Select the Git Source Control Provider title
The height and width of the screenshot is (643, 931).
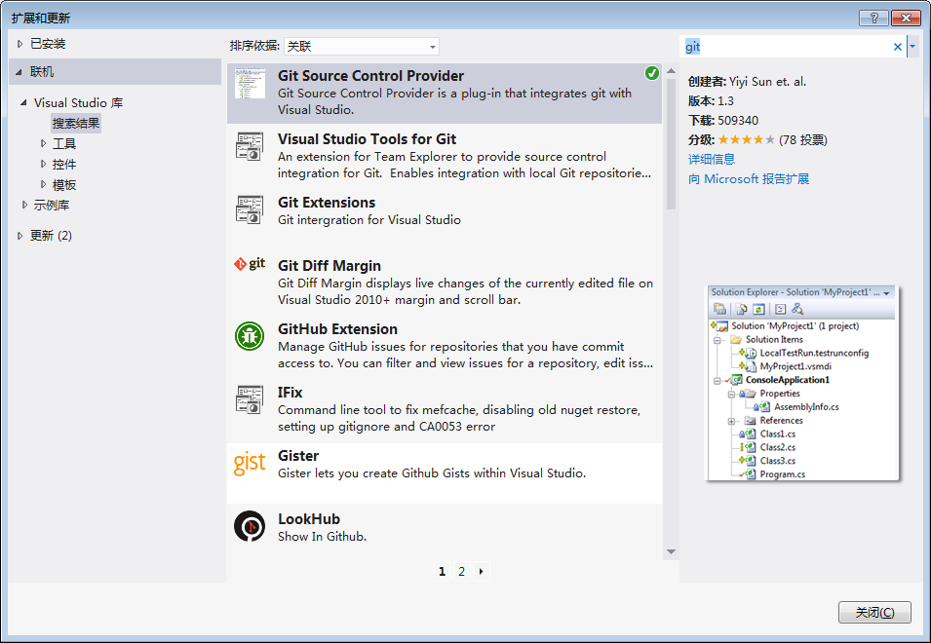click(x=370, y=76)
